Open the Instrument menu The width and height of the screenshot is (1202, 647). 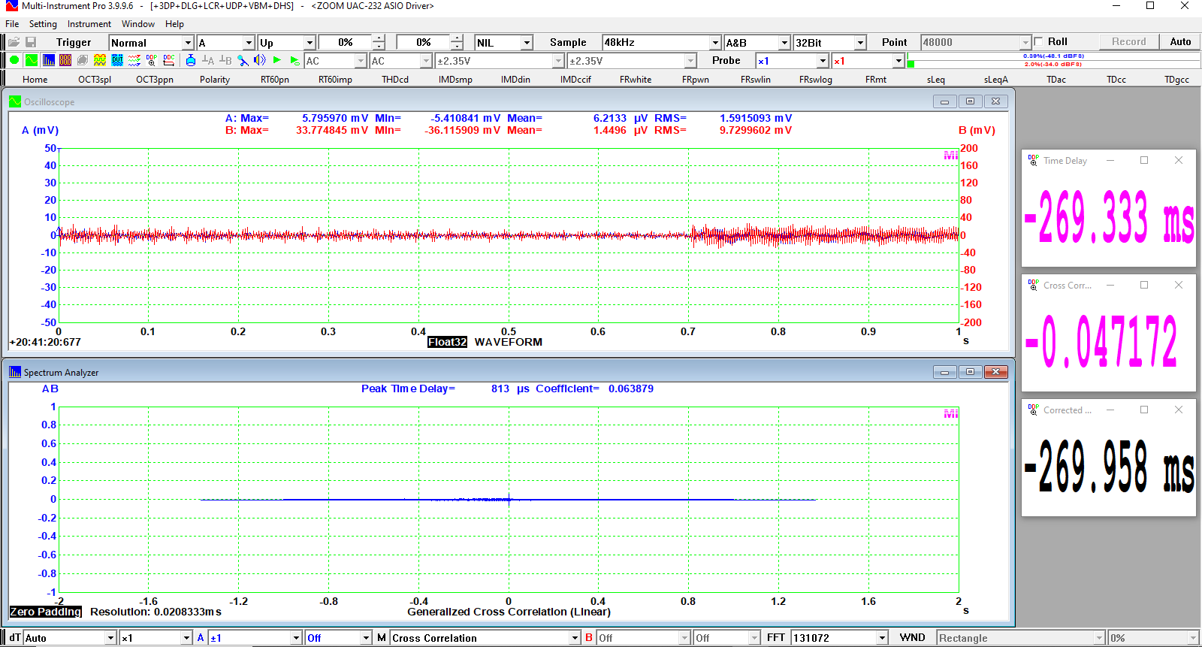pyautogui.click(x=89, y=24)
